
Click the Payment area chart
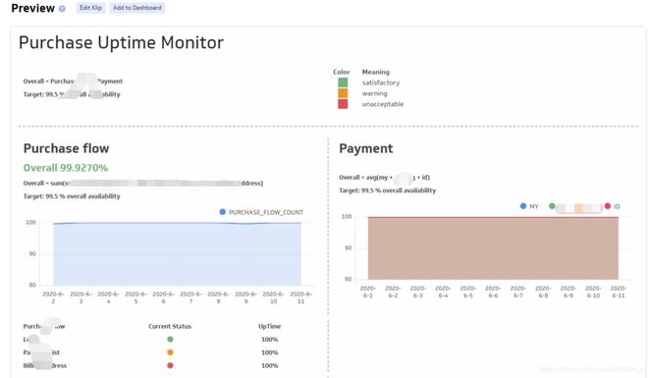(x=493, y=247)
